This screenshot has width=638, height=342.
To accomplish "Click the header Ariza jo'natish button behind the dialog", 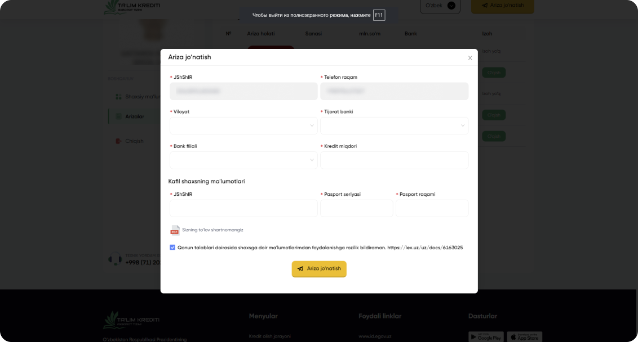I will [503, 6].
